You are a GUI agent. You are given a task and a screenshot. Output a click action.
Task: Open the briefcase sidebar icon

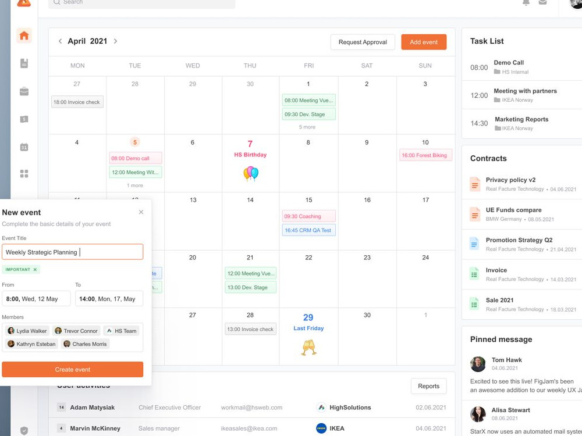click(x=24, y=91)
